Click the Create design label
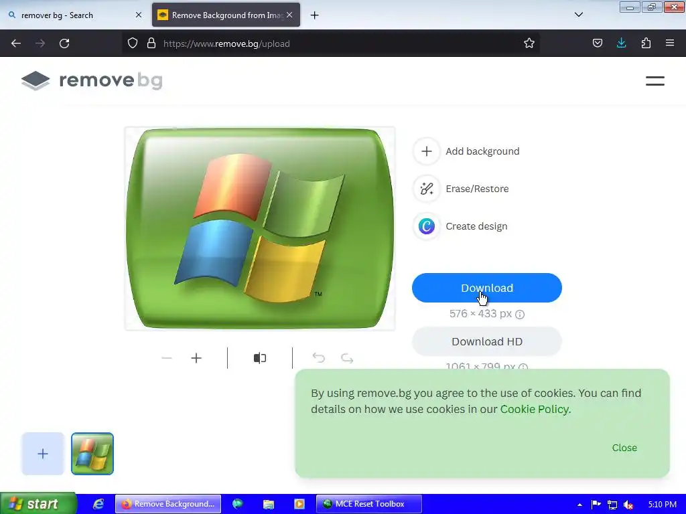The width and height of the screenshot is (686, 514). [x=476, y=226]
